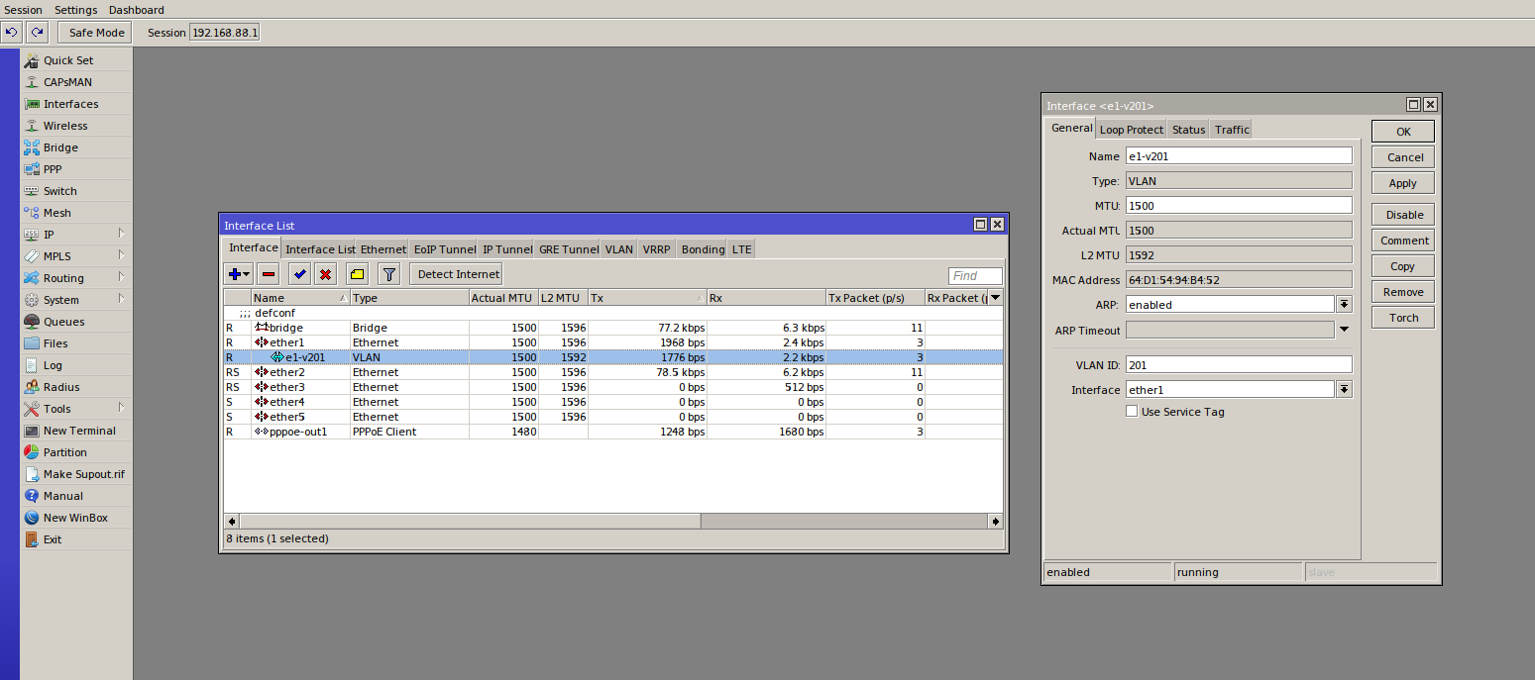Open the Interface dropdown showing ether1

point(1345,390)
